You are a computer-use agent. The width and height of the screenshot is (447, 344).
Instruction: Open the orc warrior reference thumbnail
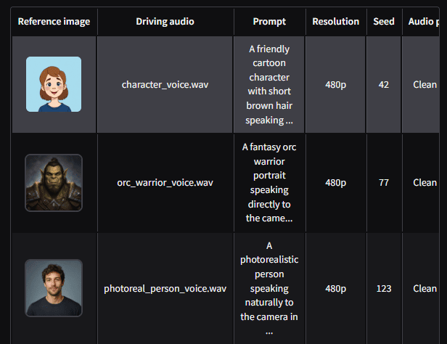coord(54,183)
